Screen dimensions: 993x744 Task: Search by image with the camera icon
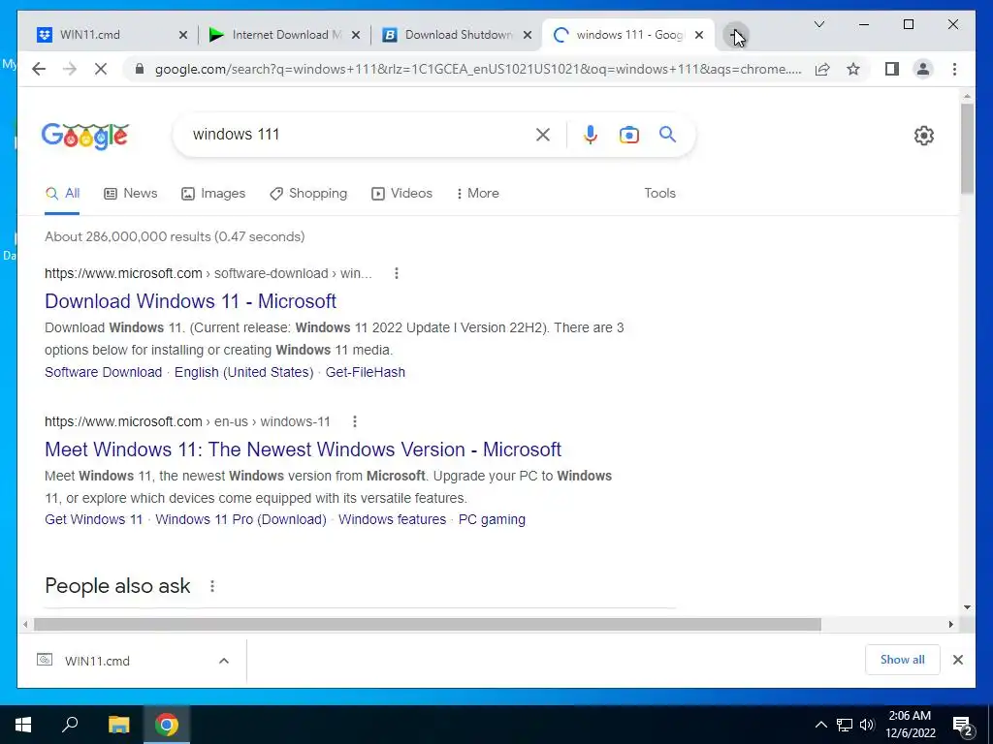point(628,134)
